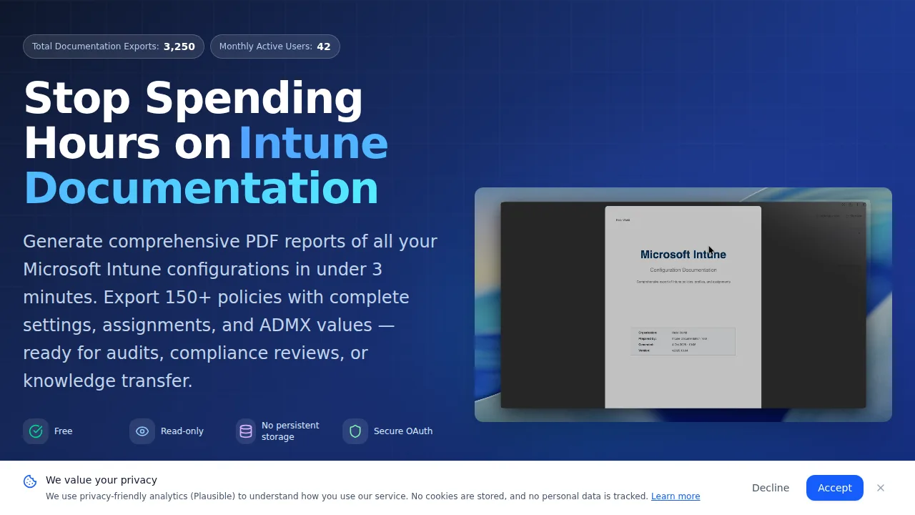Click the eye Read-only icon
Image resolution: width=915 pixels, height=515 pixels.
(x=142, y=431)
